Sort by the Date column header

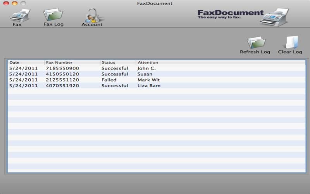point(26,62)
